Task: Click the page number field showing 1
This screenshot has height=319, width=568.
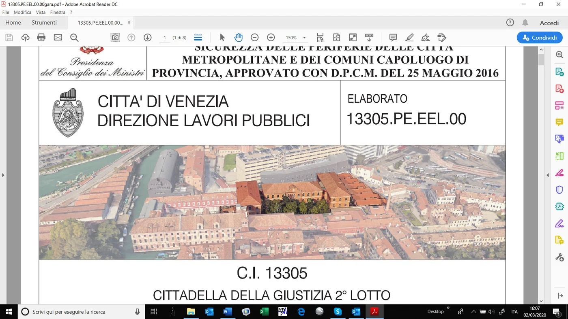Action: 164,38
